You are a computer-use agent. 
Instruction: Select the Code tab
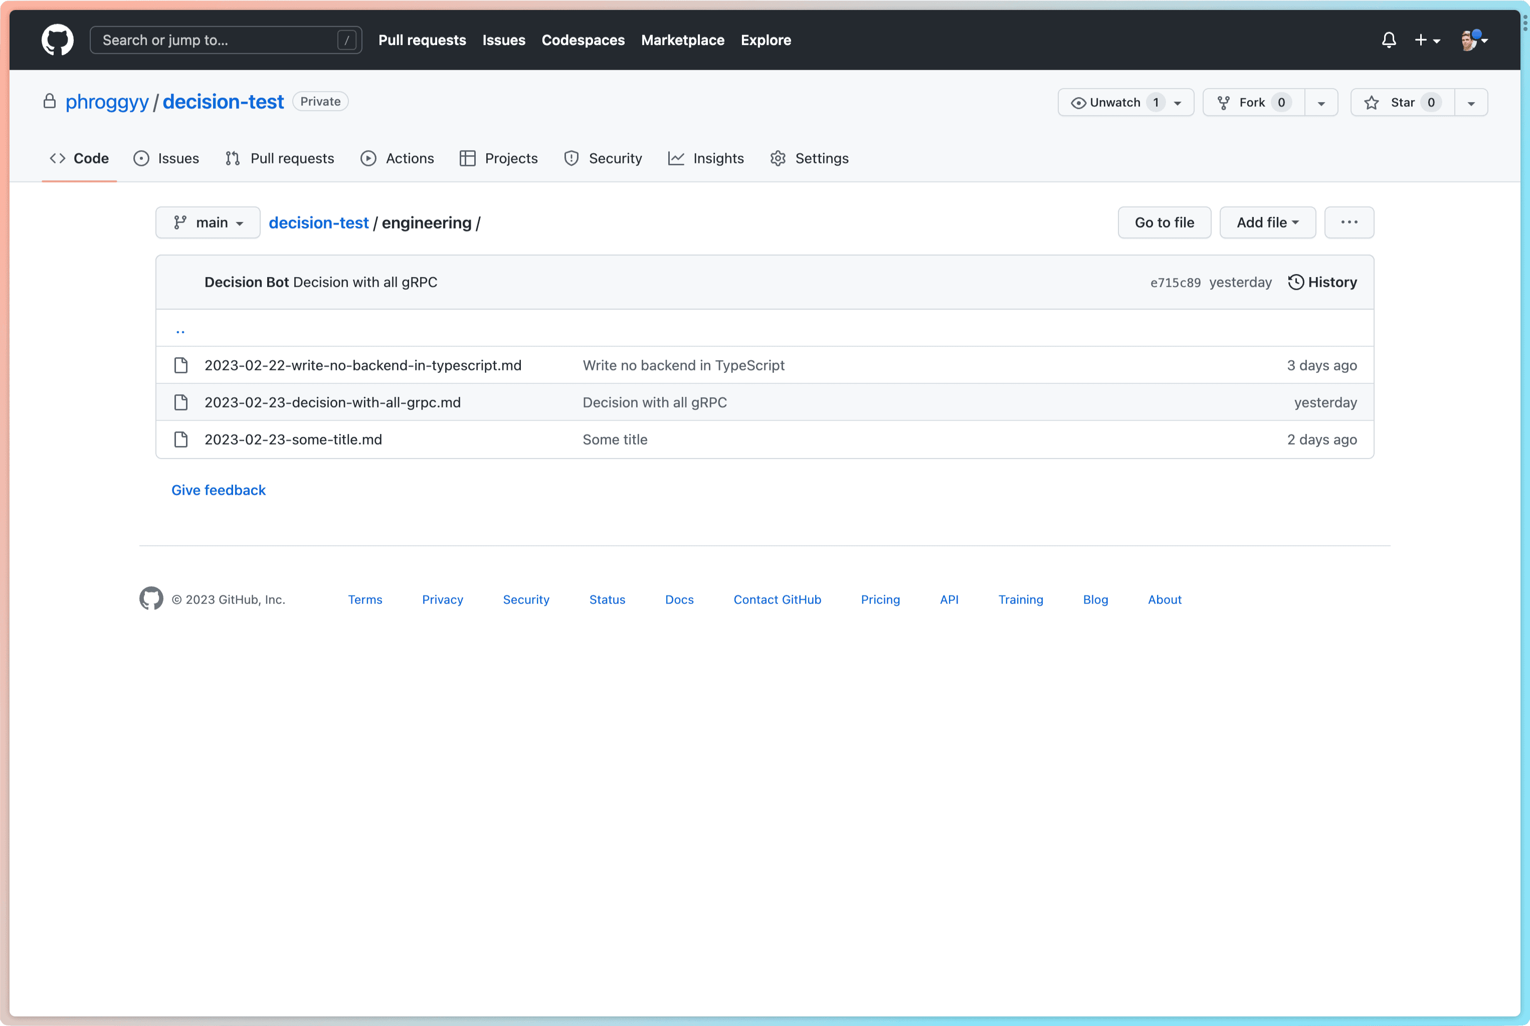tap(79, 158)
